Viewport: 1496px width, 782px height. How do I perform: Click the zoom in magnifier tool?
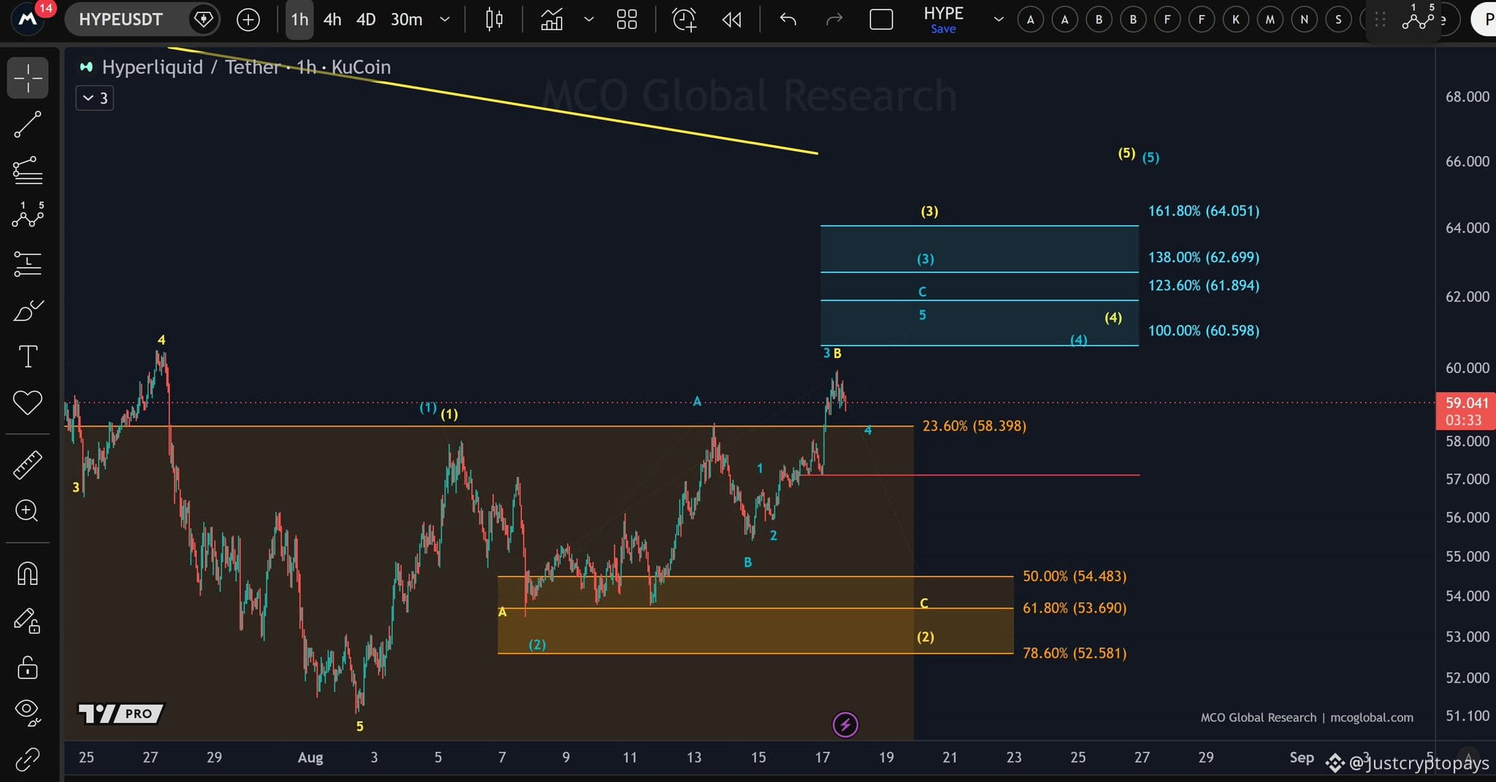click(28, 510)
